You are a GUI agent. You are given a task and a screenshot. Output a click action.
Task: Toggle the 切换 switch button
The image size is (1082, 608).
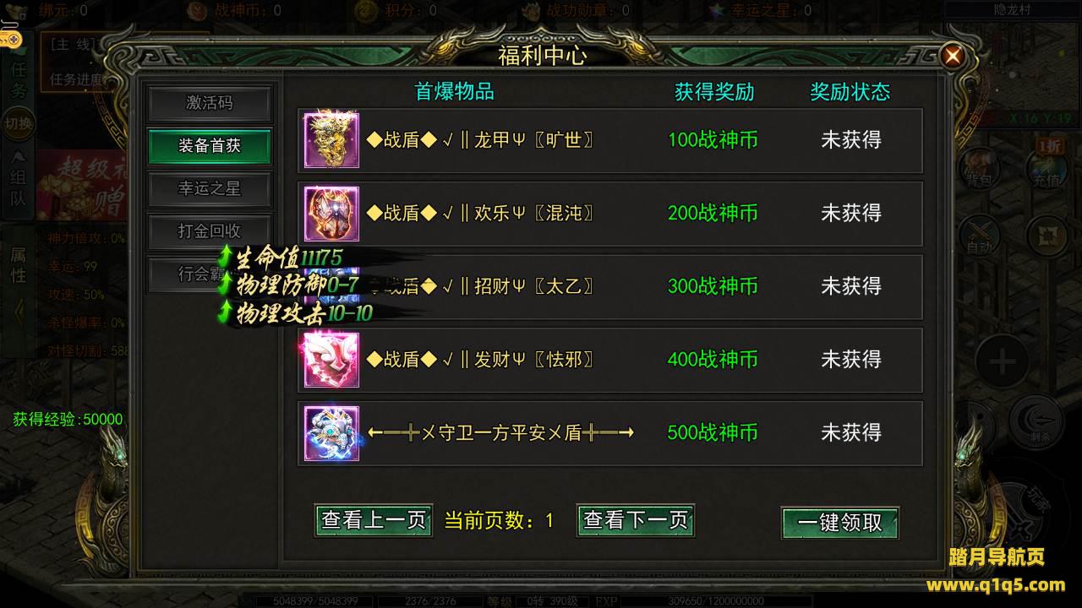[x=19, y=124]
